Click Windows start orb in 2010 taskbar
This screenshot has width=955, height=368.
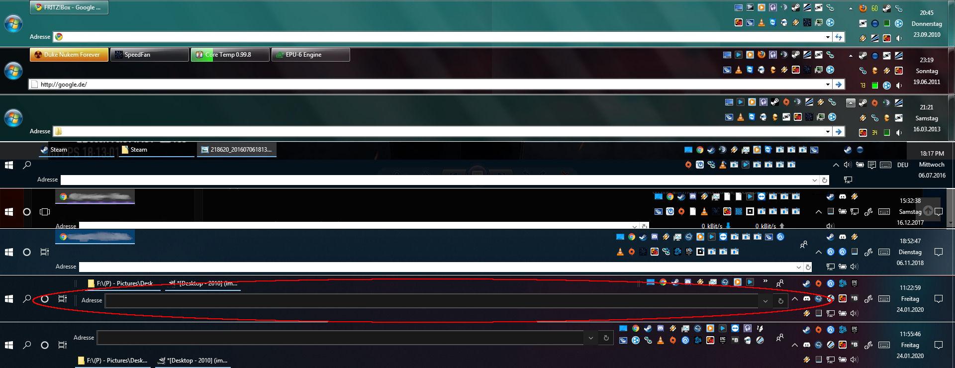click(13, 23)
